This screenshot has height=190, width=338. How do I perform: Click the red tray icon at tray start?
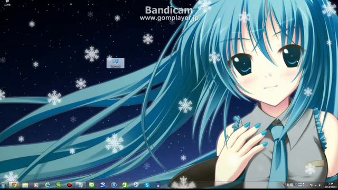pos(284,185)
